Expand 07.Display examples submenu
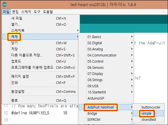 106,74
